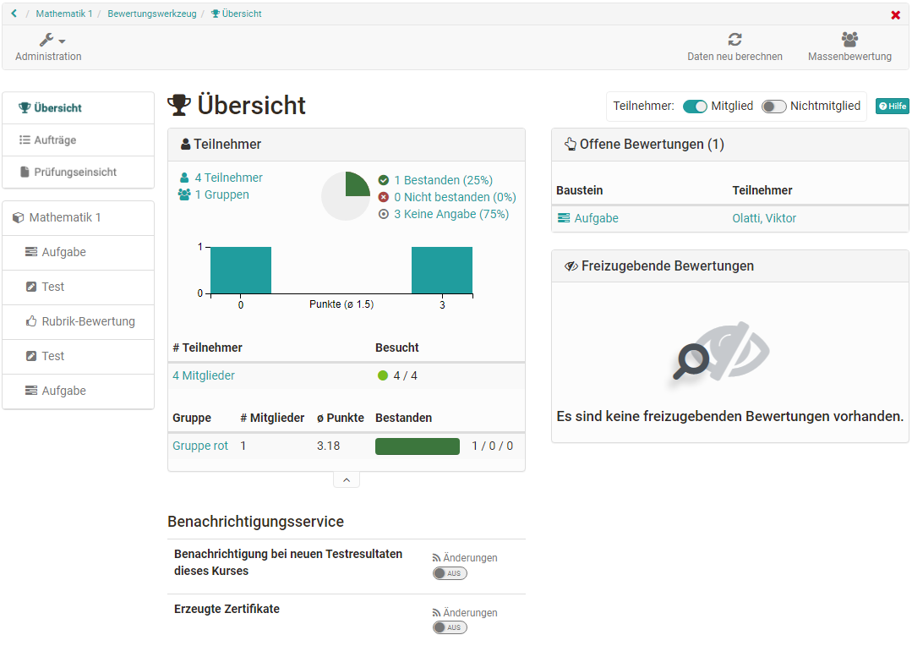
Task: Click the ø Punkte column header
Action: (x=341, y=418)
